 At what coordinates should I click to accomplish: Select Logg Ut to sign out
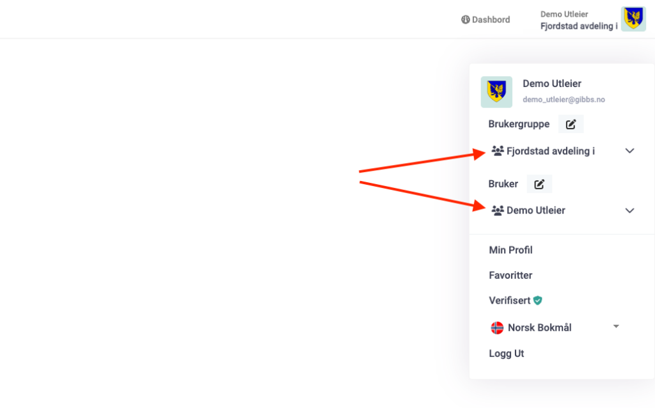pos(506,354)
